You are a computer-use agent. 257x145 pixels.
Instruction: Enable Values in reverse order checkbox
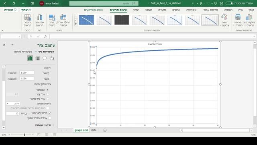50,118
